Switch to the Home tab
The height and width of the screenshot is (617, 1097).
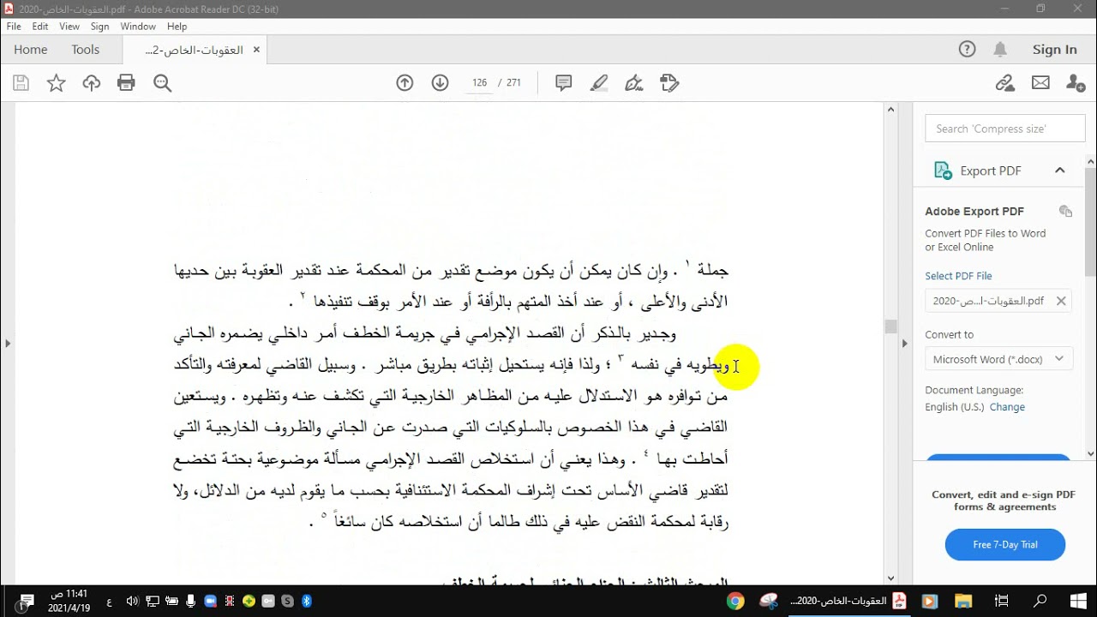(31, 50)
